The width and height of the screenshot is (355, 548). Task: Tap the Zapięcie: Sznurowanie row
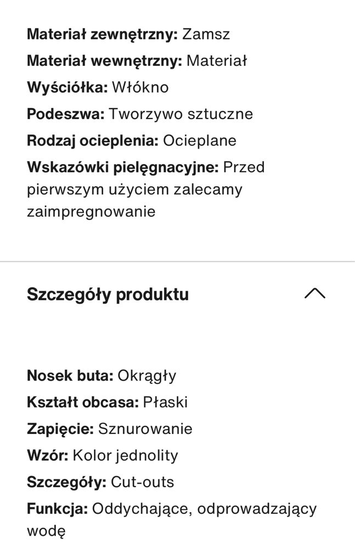coord(110,429)
